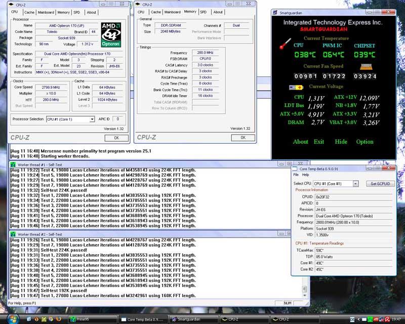Click About in Smartguardian

pyautogui.click(x=300, y=142)
